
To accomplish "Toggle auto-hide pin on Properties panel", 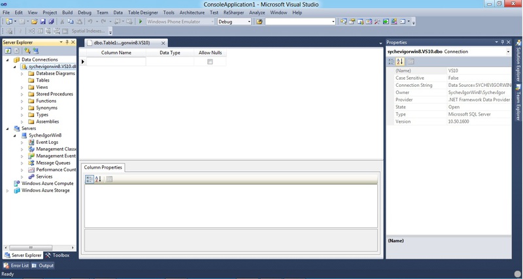I will (x=503, y=42).
